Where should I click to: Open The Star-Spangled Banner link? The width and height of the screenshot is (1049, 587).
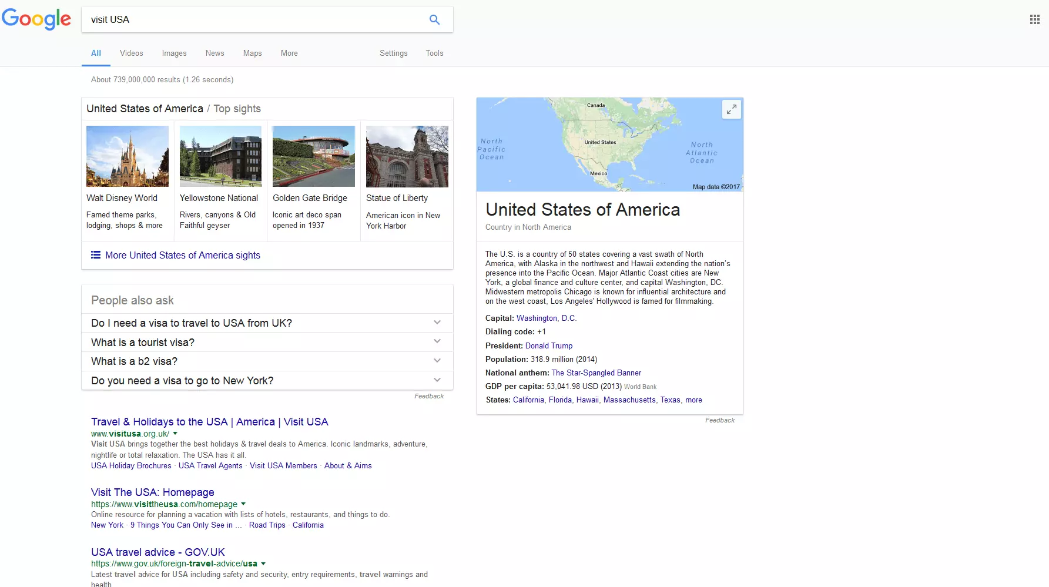click(596, 373)
